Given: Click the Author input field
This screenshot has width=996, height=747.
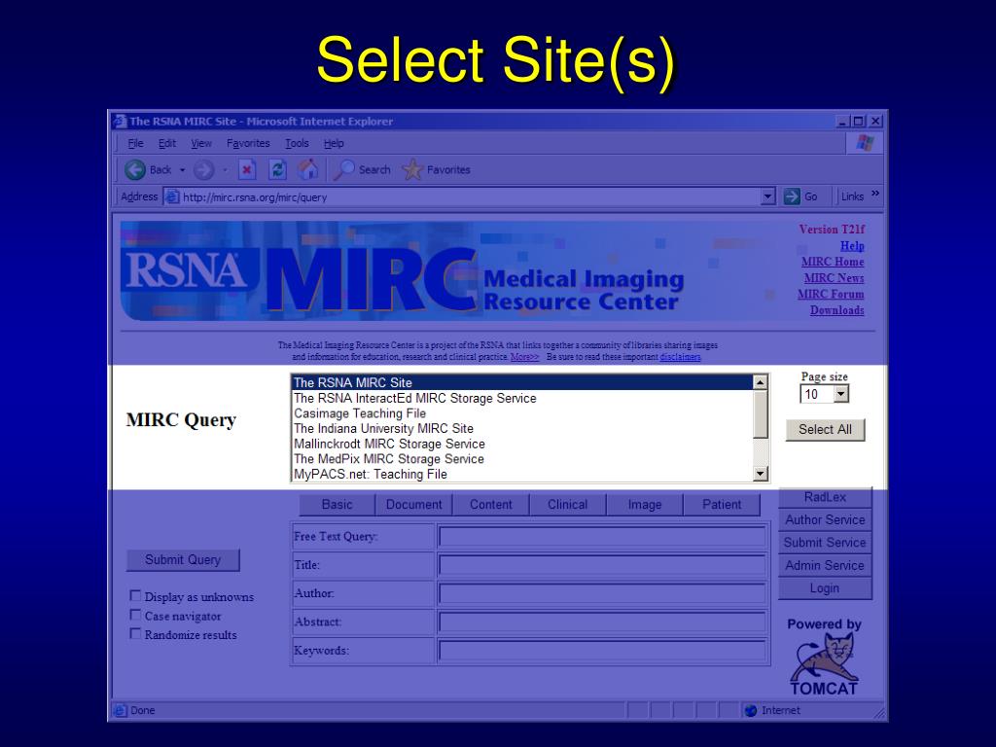Looking at the screenshot, I should [x=601, y=593].
